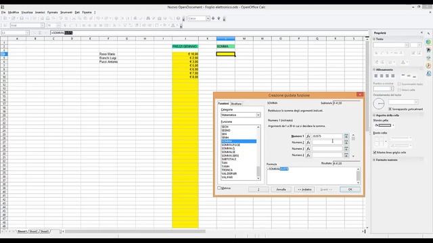Screen dimensions: 433x243
Task: Shrink dialog to select range for Numero 4
Action: [346, 155]
